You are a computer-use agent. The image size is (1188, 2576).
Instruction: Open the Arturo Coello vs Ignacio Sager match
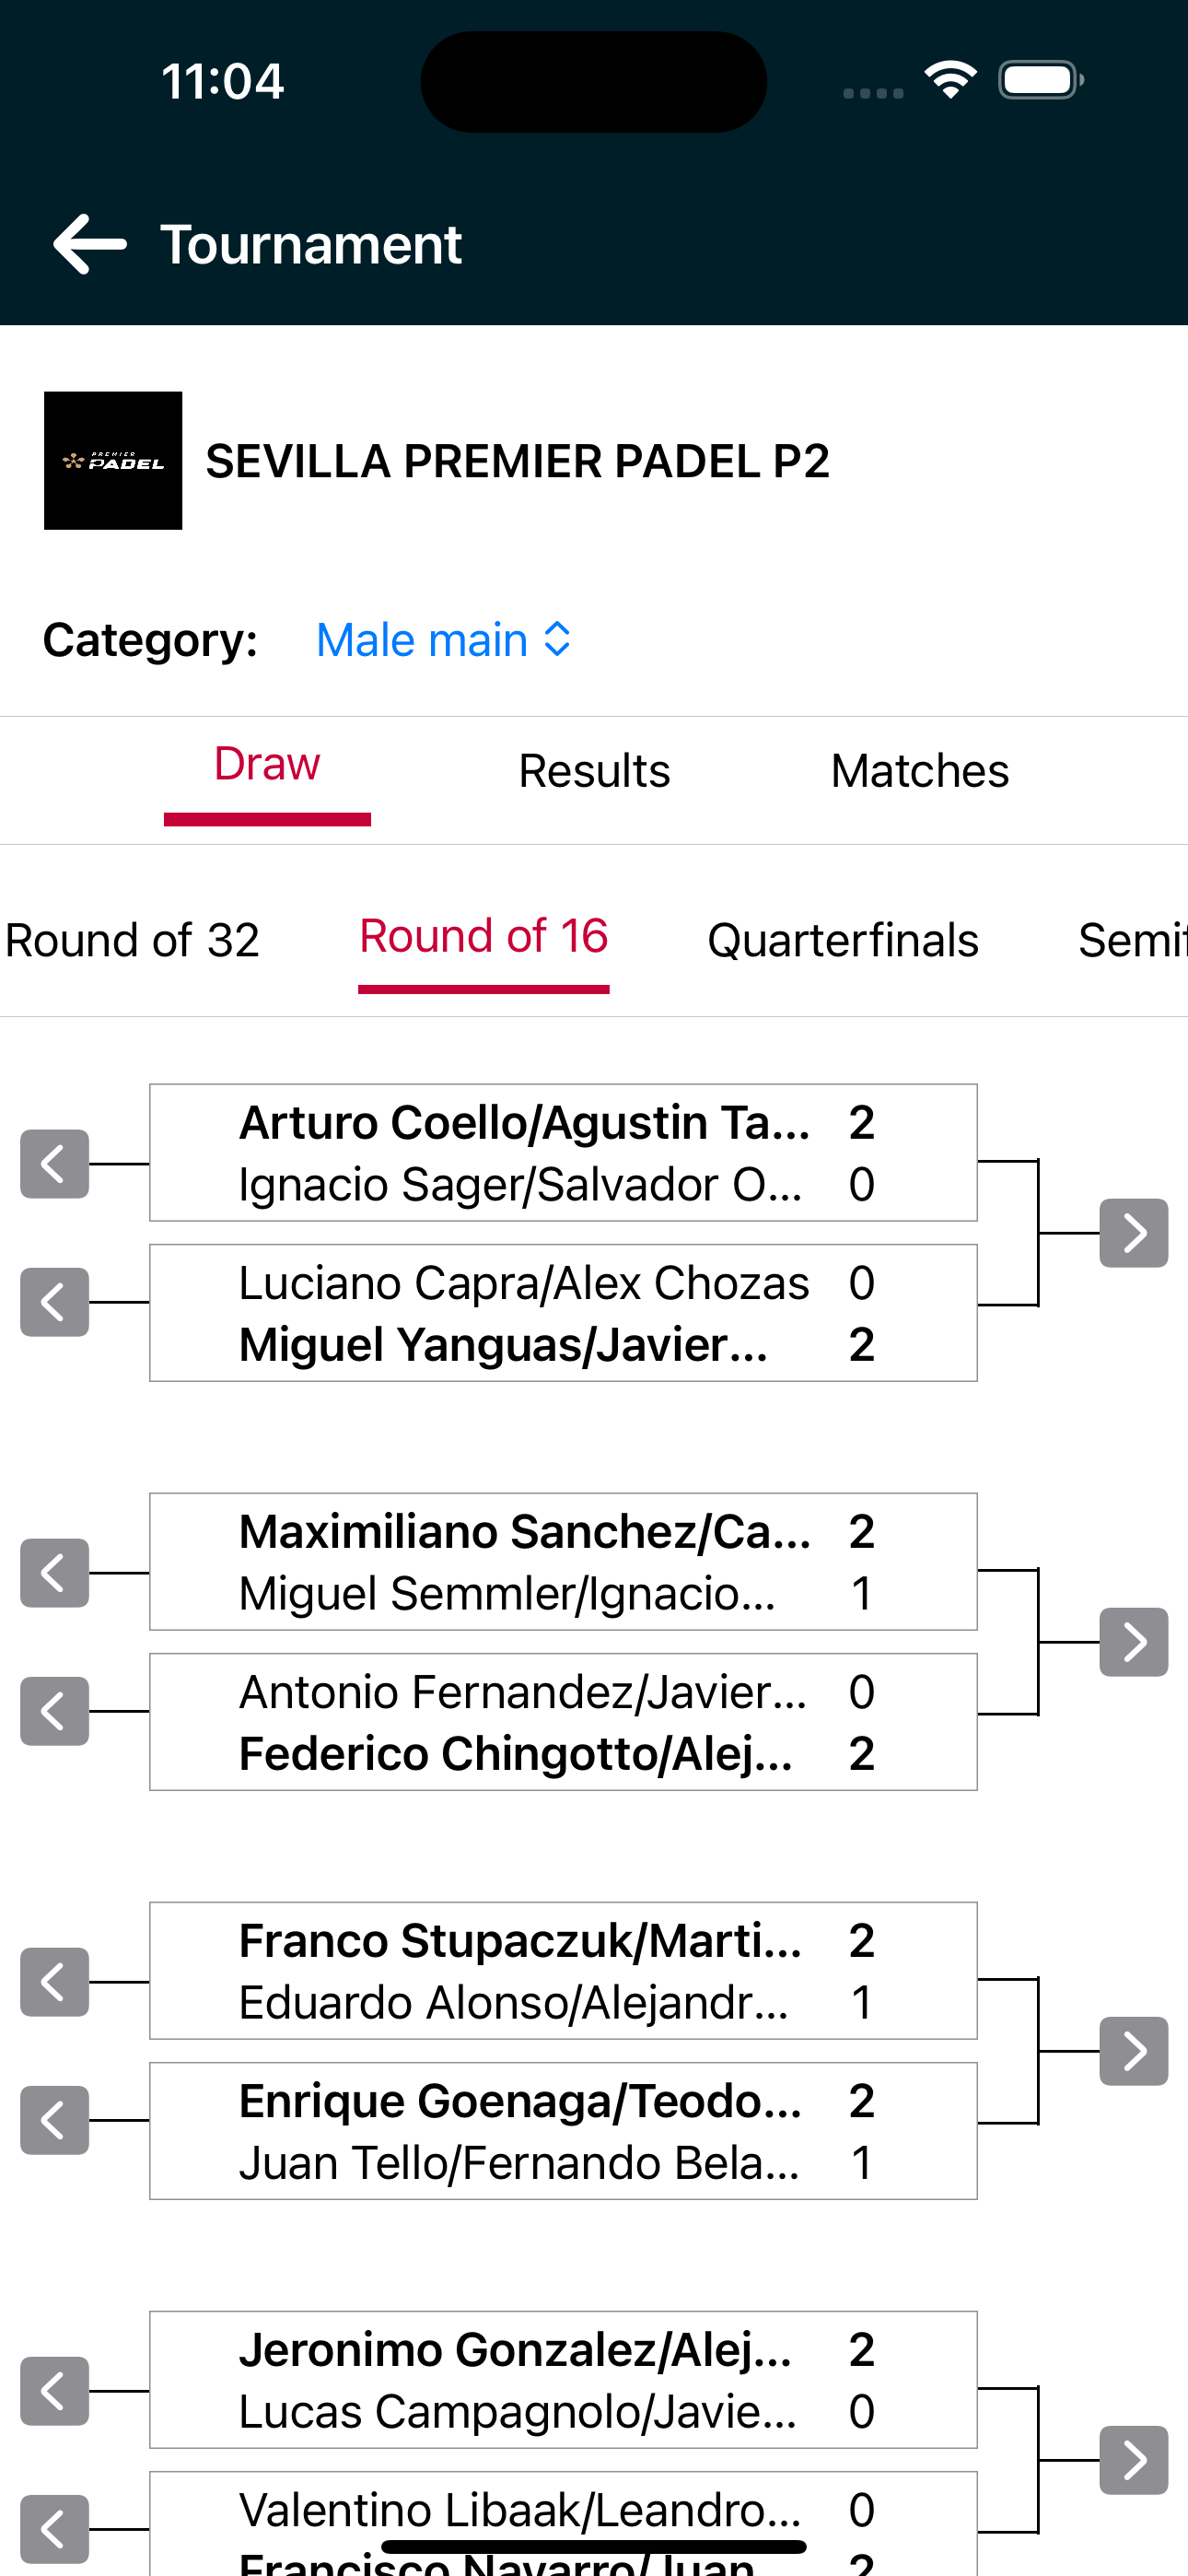point(563,1153)
